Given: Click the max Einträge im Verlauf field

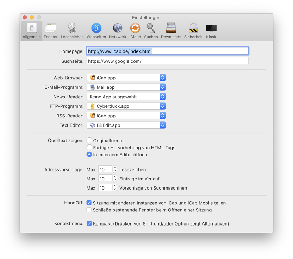Looking at the screenshot, I should tap(105, 179).
